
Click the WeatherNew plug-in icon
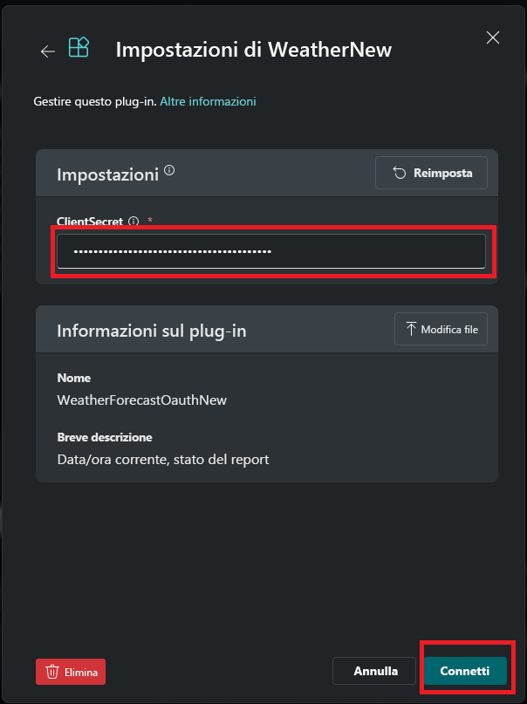tap(79, 49)
